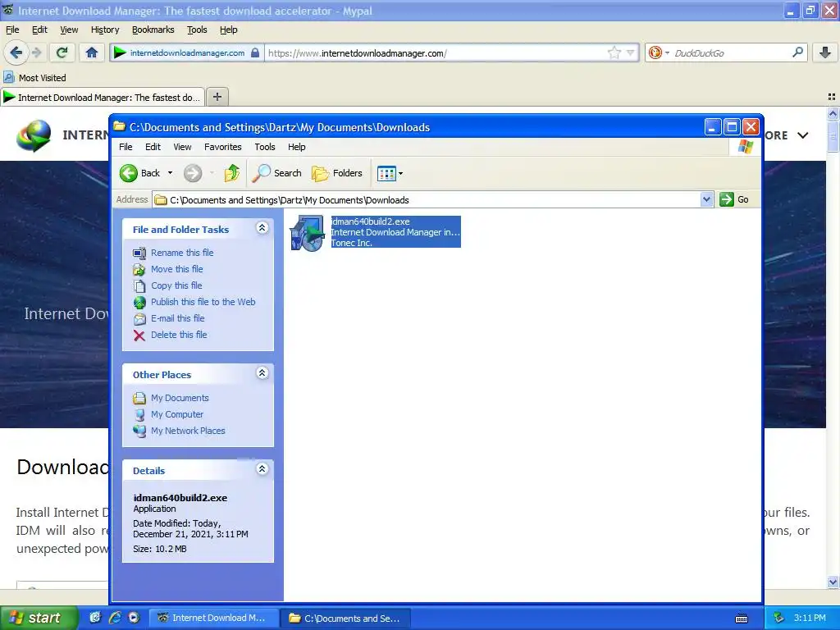
Task: Open the Search pane in Explorer
Action: tap(276, 173)
